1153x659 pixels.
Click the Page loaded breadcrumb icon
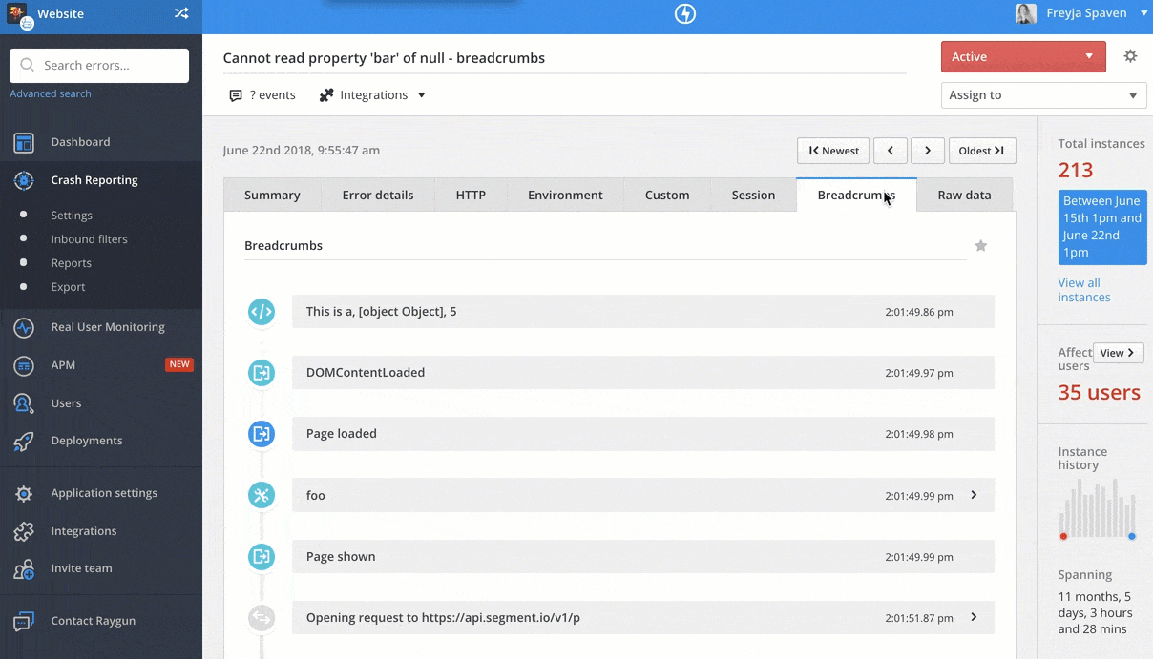click(262, 434)
